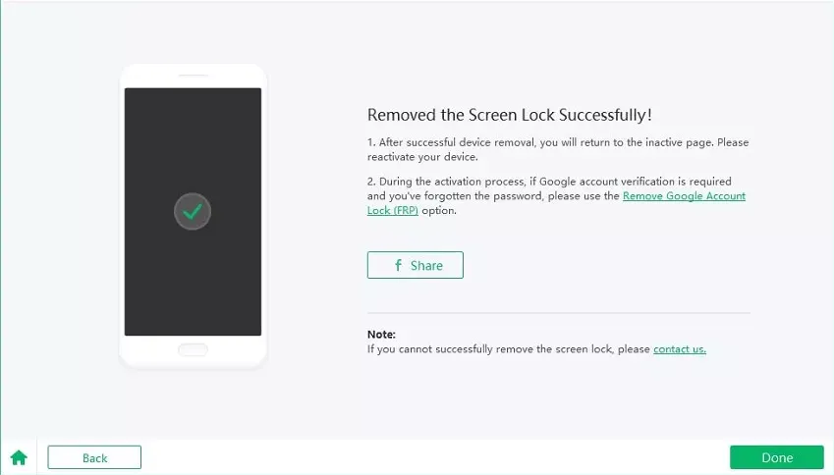Click step 1 text about device removal
The image size is (834, 475).
pyautogui.click(x=550, y=142)
